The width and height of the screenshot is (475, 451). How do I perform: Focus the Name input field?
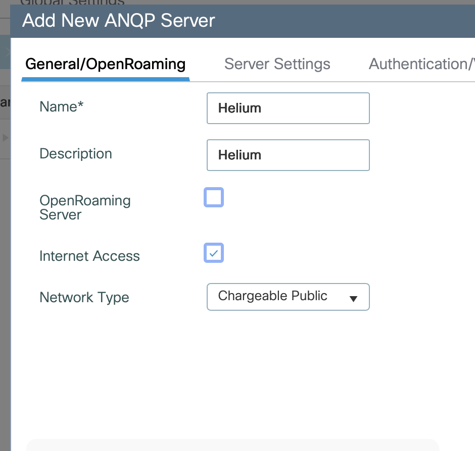tap(288, 108)
